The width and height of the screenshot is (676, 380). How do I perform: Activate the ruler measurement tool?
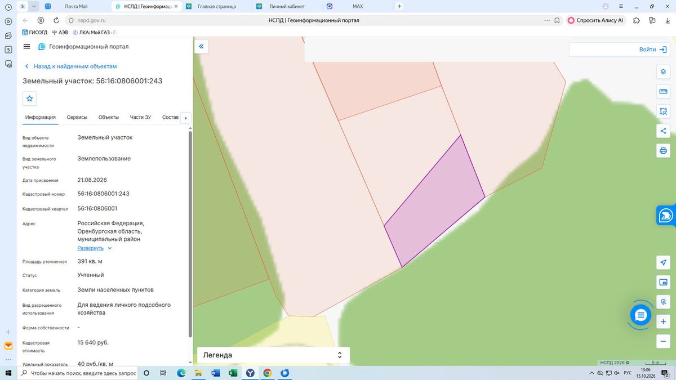tap(663, 92)
